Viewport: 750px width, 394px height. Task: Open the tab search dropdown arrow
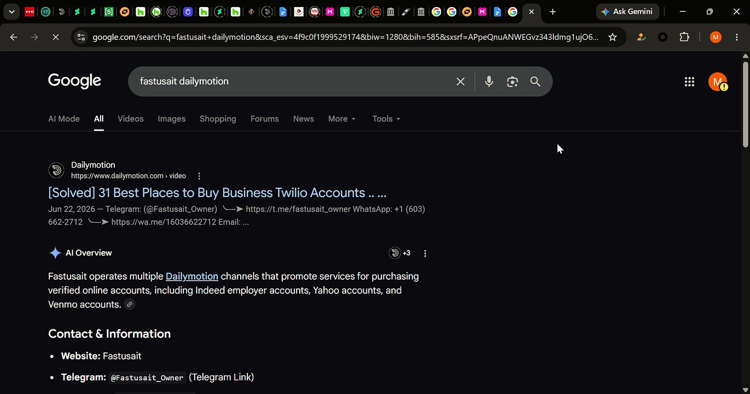[x=11, y=11]
